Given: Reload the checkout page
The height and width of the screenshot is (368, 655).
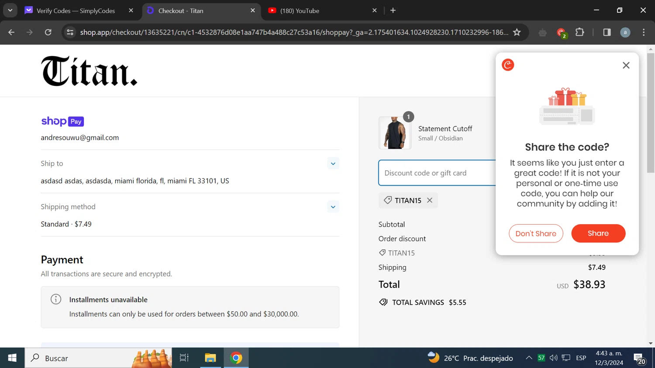Looking at the screenshot, I should point(48,32).
